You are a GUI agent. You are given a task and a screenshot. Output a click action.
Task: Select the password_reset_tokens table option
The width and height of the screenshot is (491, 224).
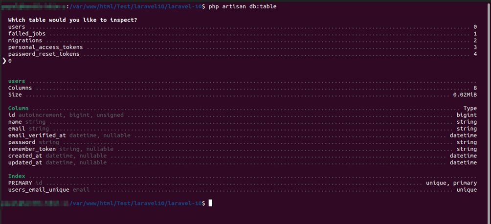pyautogui.click(x=44, y=54)
